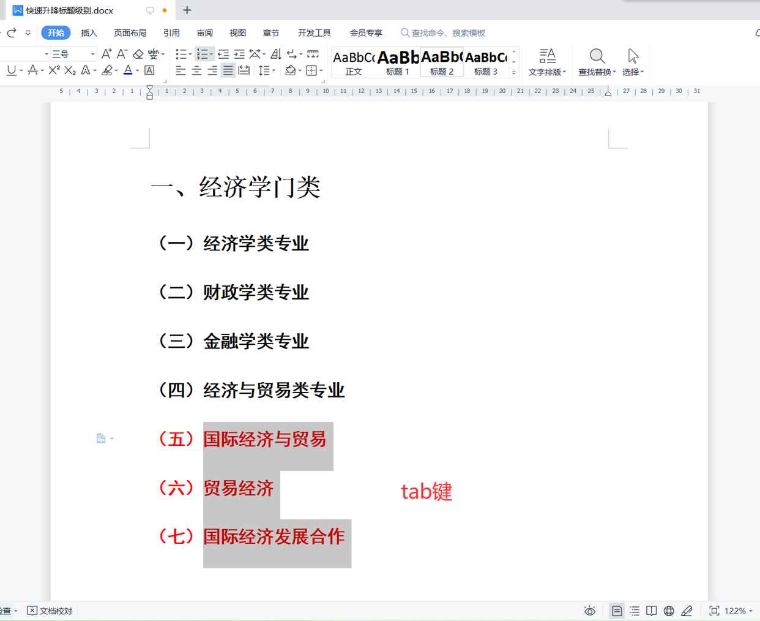This screenshot has width=760, height=621.
Task: Toggle underline formatting
Action: click(12, 69)
